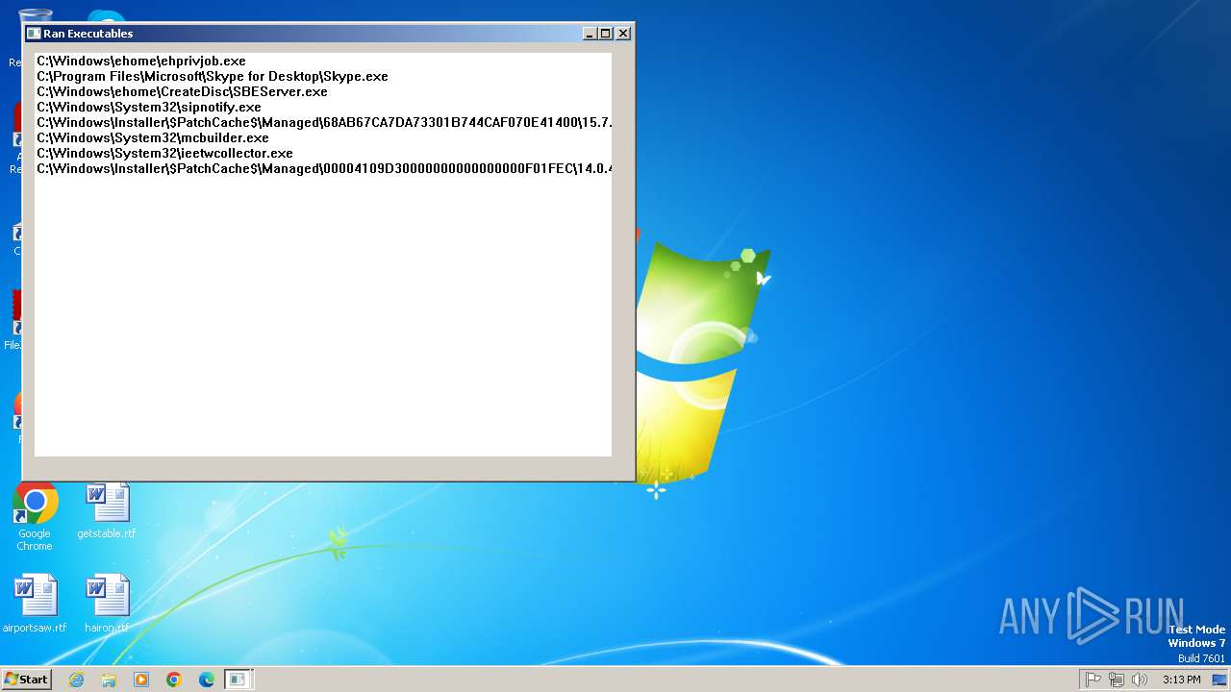Screen dimensions: 1231x692
Task: Open File Explorer from the taskbar
Action: (109, 680)
